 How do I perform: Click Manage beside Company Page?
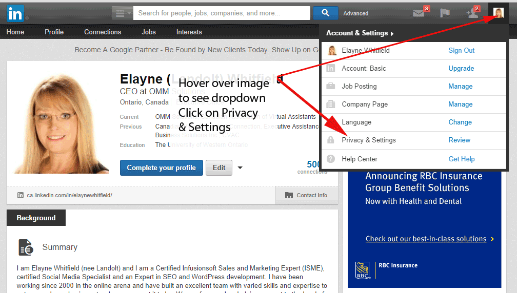click(460, 104)
